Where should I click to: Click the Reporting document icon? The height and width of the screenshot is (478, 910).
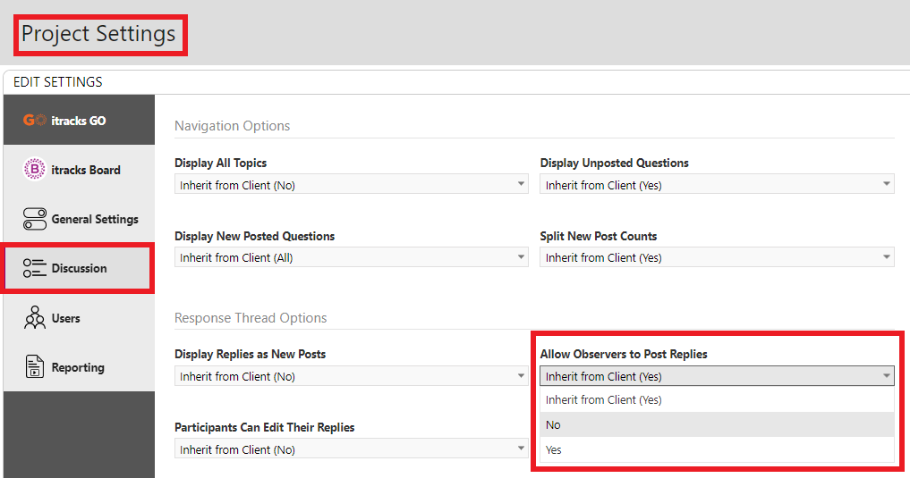[34, 366]
